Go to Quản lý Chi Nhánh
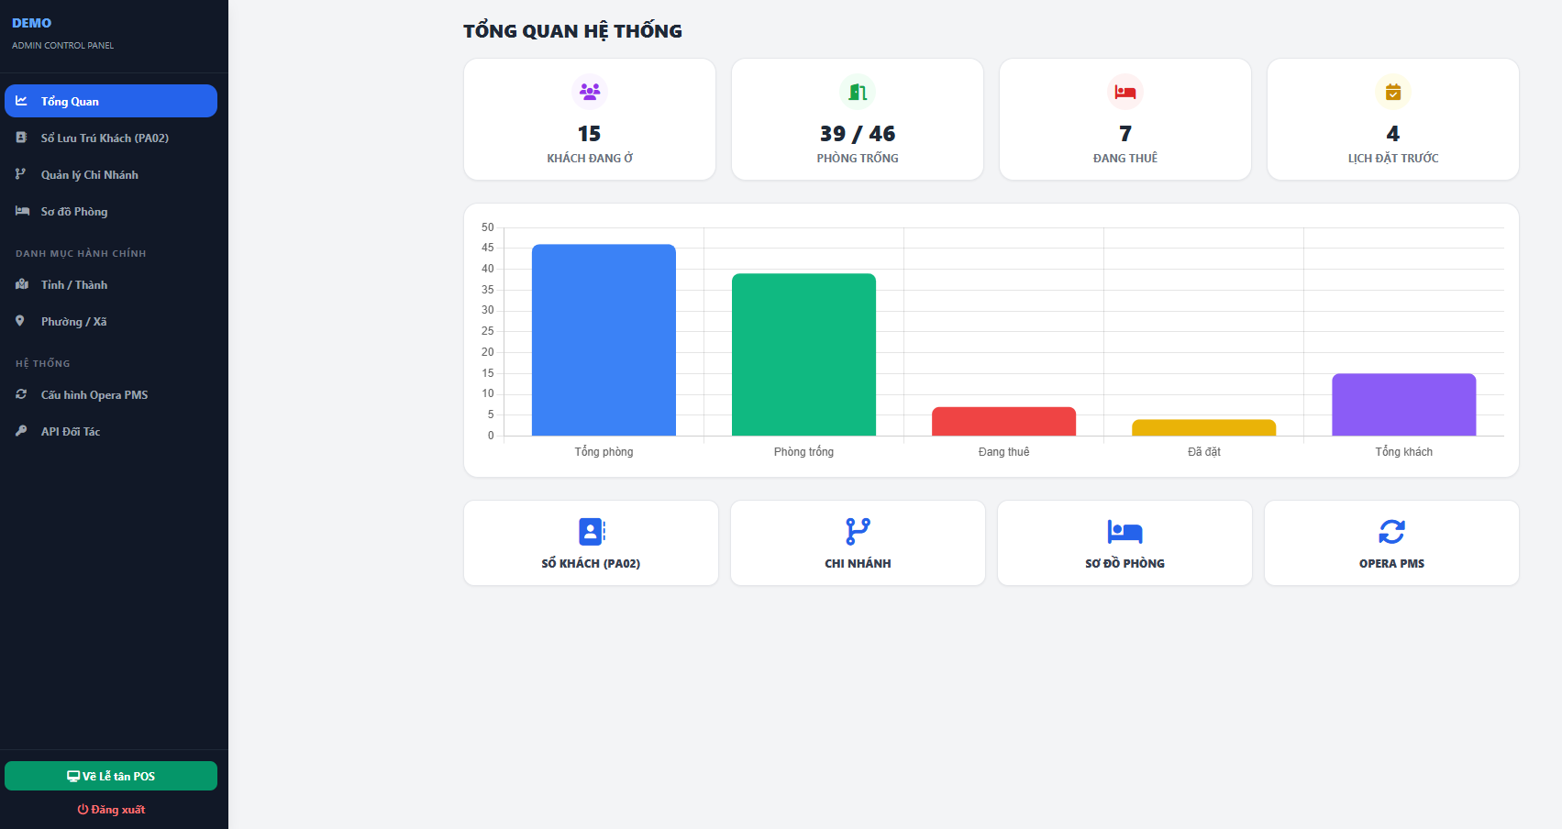1562x829 pixels. pos(111,174)
